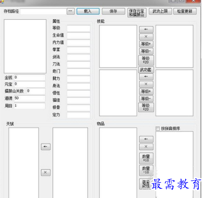The image size is (205, 198).
Task: Click the upper 等级+ button
Action: coord(146,44)
